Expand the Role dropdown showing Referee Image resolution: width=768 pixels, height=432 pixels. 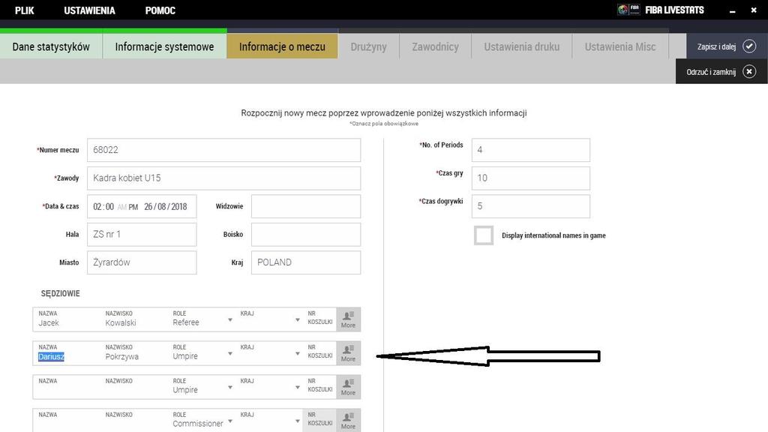tap(229, 319)
